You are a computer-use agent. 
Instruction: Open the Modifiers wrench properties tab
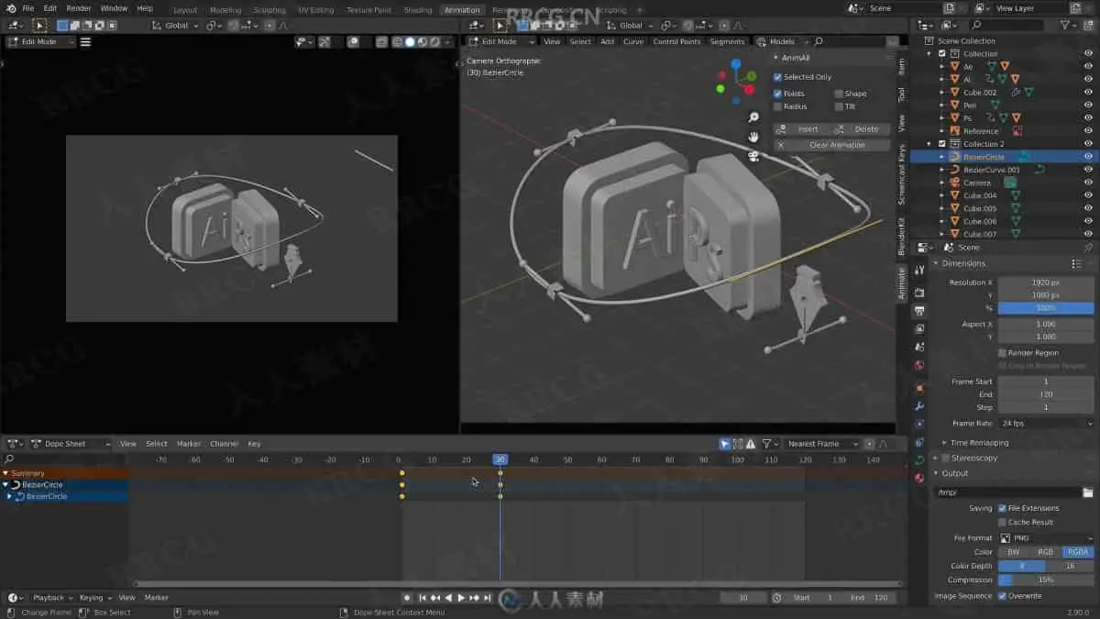[919, 405]
